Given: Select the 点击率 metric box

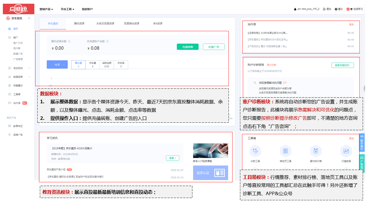Looking at the screenshot, I should (121, 65).
